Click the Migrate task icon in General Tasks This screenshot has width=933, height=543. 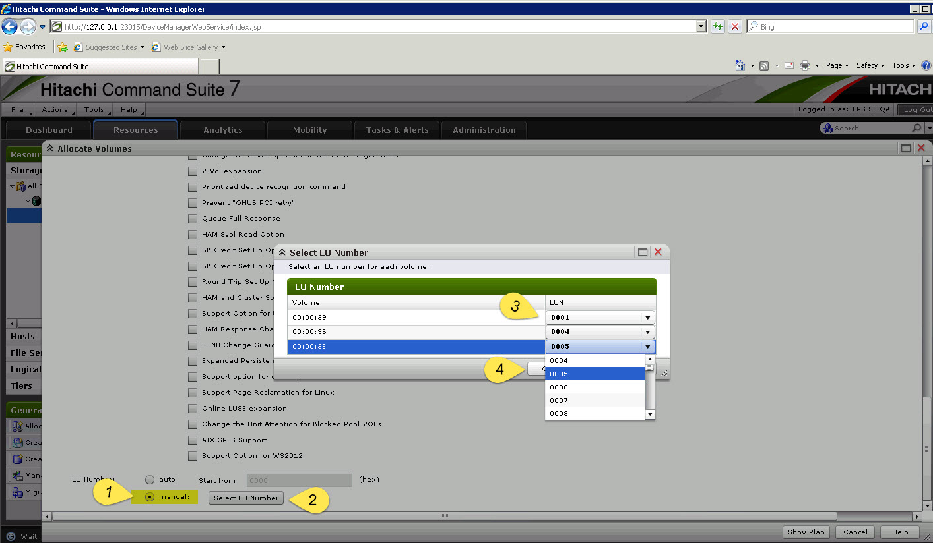click(17, 492)
